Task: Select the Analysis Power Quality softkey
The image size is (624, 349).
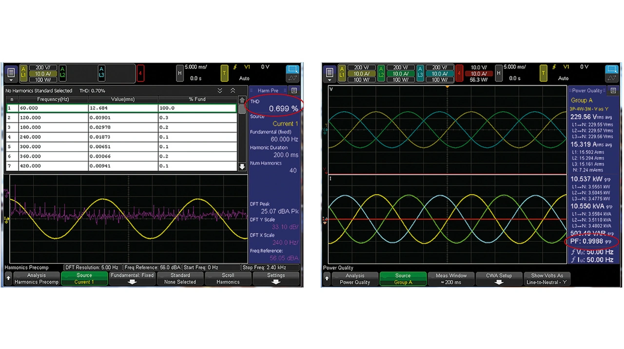Action: (355, 279)
